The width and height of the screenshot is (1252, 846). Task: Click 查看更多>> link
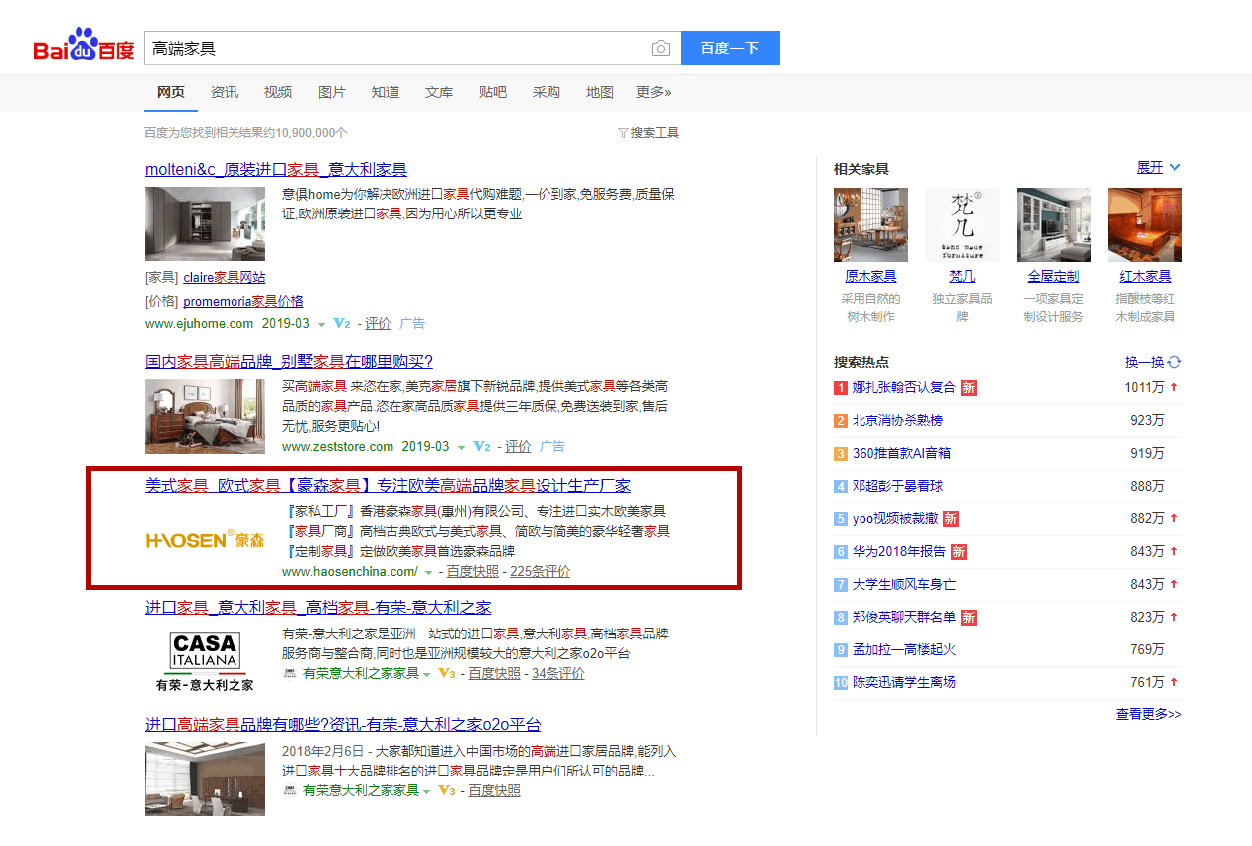pyautogui.click(x=1149, y=714)
